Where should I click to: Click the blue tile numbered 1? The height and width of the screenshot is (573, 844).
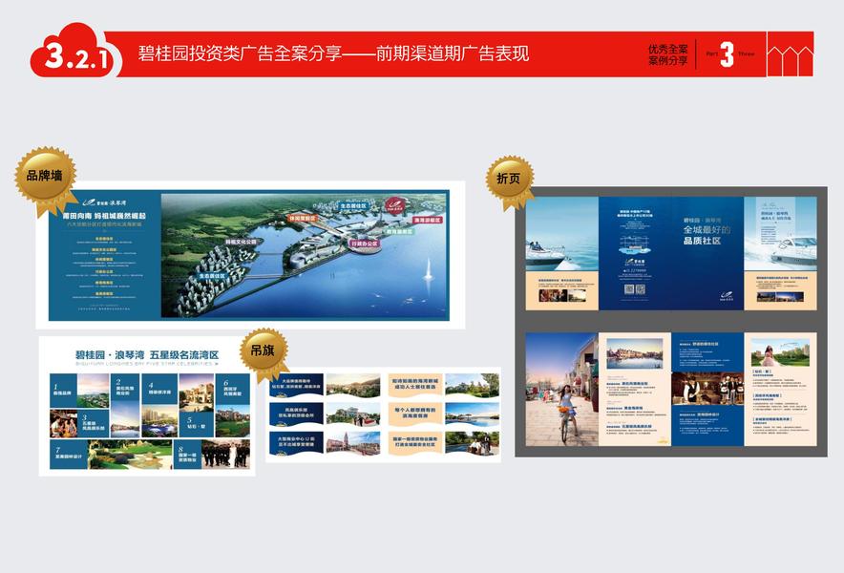tap(63, 391)
